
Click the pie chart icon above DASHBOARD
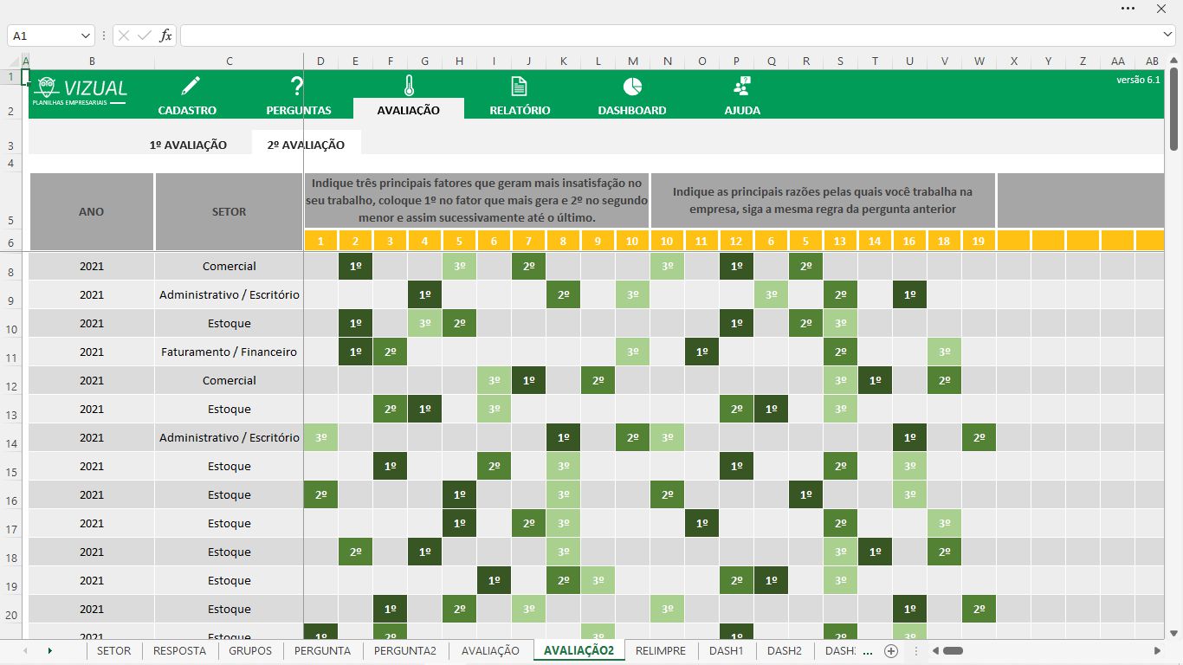pos(632,86)
